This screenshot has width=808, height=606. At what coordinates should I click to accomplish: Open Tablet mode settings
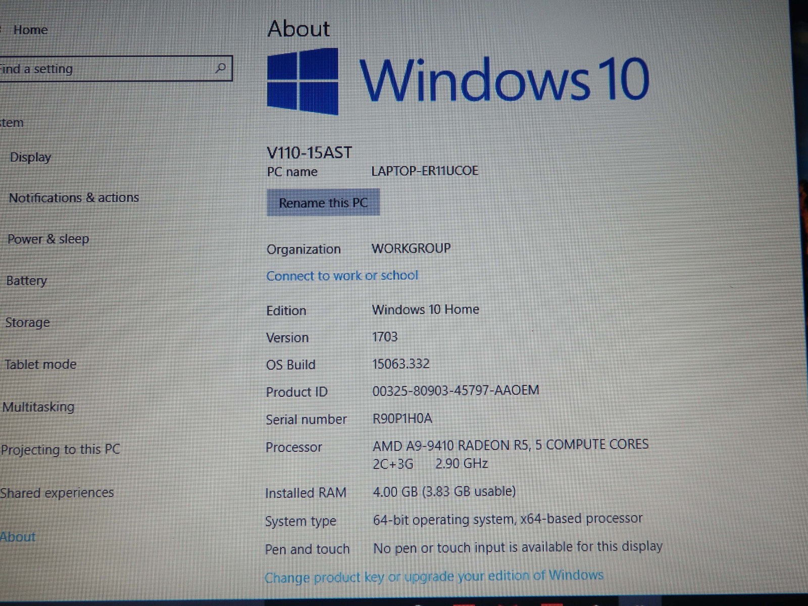[40, 364]
